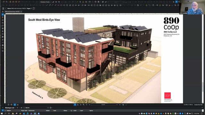
Task: Open the Markups List dropdown arrow
Action: [15, 108]
